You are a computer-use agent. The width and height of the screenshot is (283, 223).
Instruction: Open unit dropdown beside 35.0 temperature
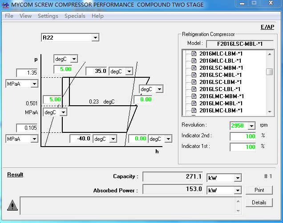tap(129, 72)
